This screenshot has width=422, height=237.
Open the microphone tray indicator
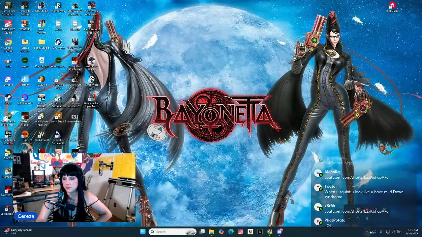381,232
